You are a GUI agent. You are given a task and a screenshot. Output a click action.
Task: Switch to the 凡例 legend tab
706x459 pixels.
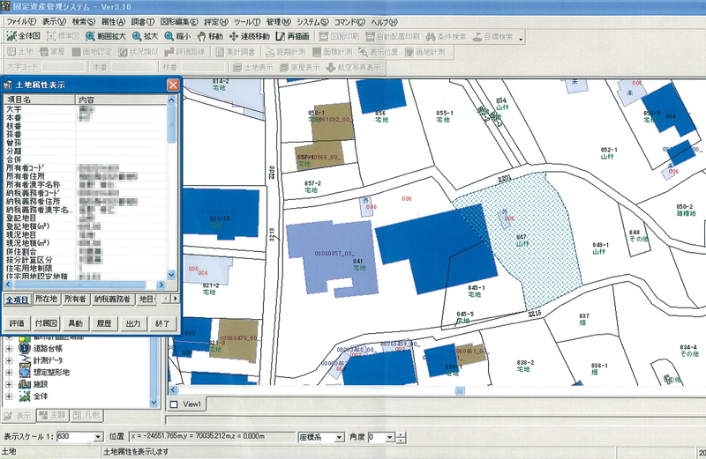pos(86,415)
